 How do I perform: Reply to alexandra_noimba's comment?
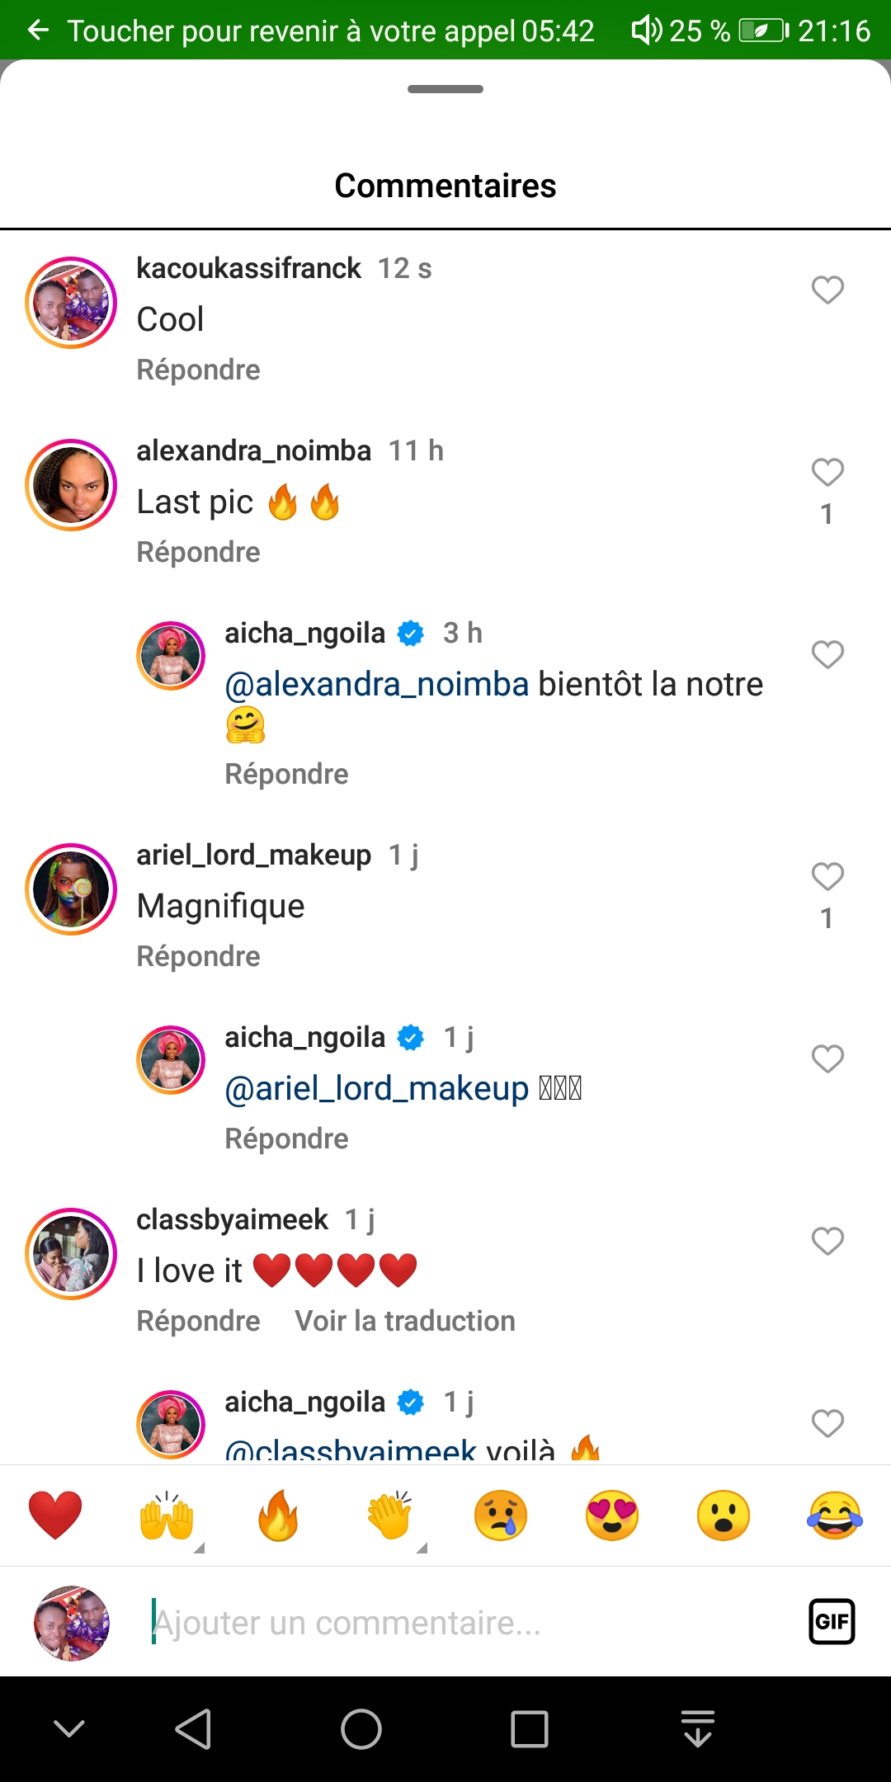point(198,552)
